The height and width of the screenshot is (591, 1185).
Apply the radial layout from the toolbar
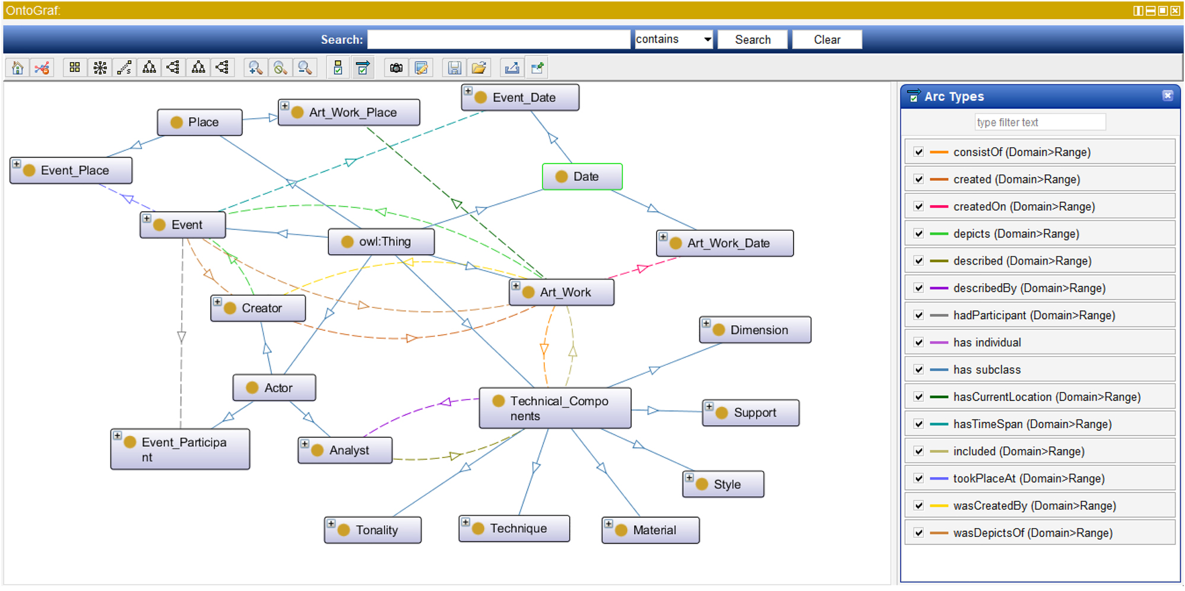100,68
